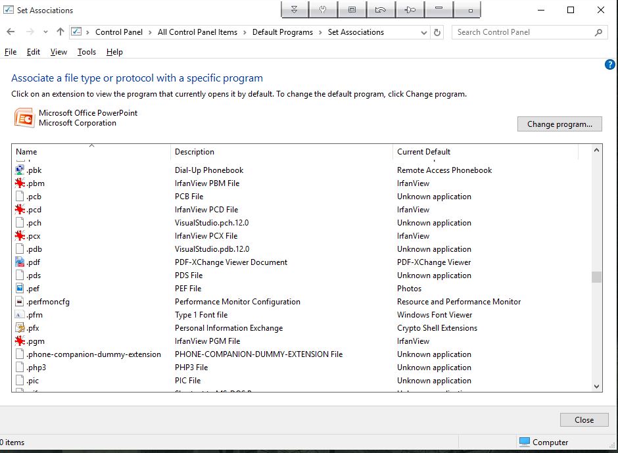Click the fullscreen window overlay toolbar button
The image size is (618, 453).
(x=352, y=10)
